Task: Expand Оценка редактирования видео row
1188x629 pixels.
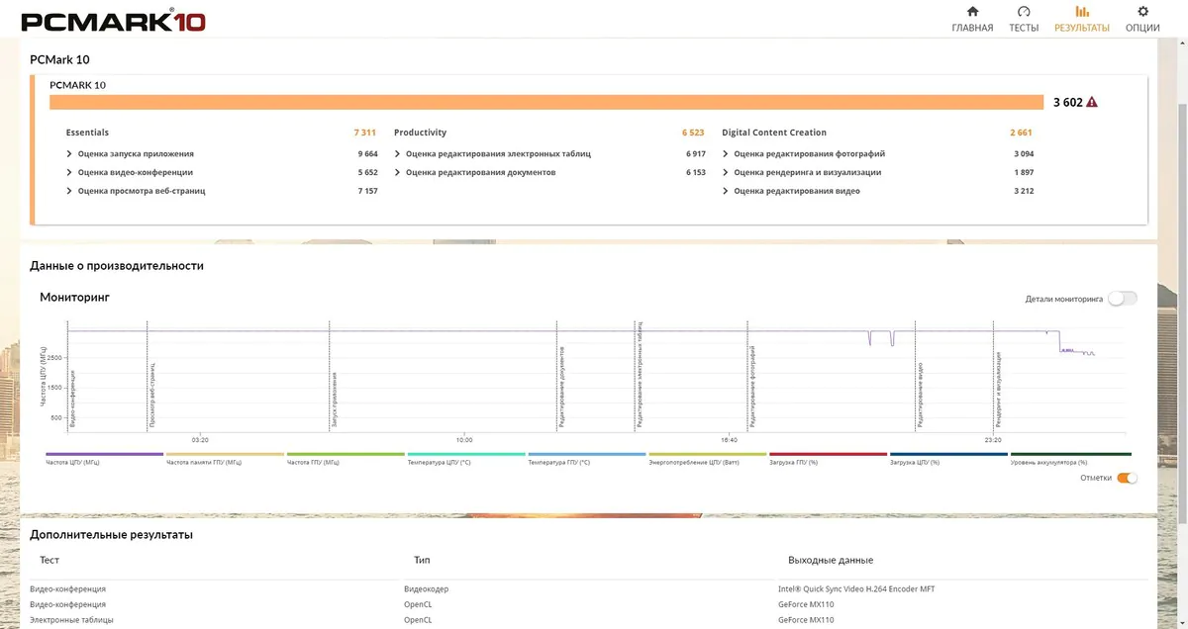Action: pyautogui.click(x=726, y=191)
